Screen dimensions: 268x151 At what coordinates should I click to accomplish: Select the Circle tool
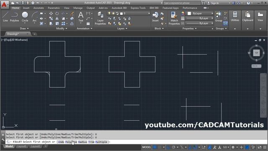pyautogui.click(x=25, y=17)
